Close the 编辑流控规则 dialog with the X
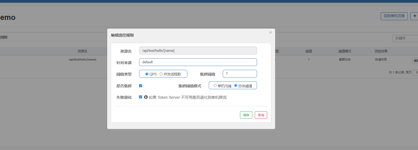Image resolution: width=418 pixels, height=150 pixels. click(x=270, y=32)
